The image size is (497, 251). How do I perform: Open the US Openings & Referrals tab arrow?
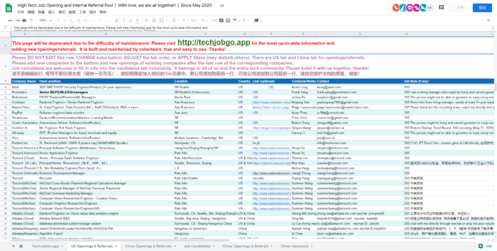coord(116,246)
